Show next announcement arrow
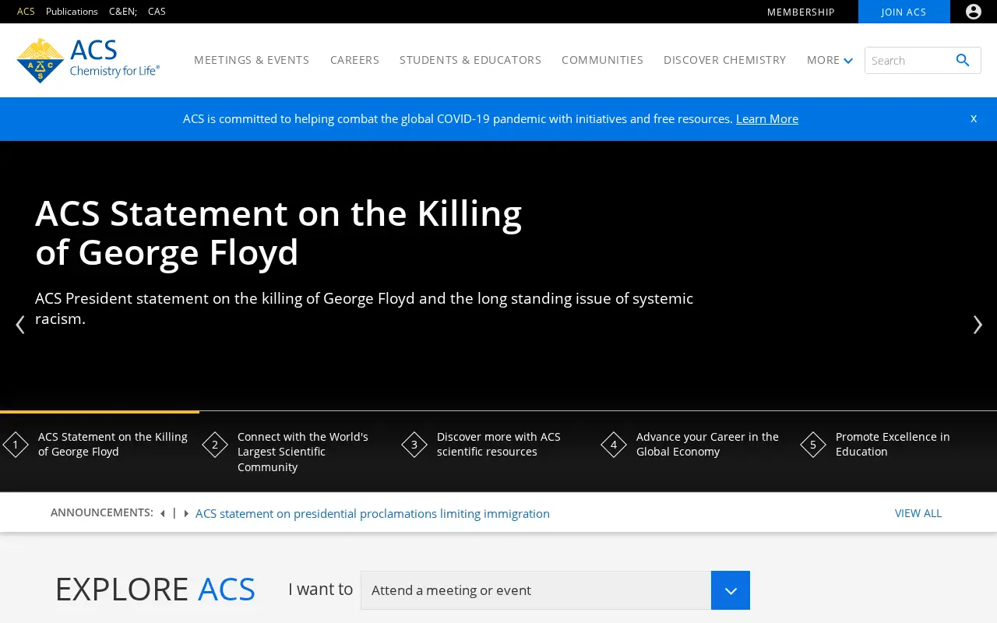This screenshot has width=997, height=623. coord(186,513)
